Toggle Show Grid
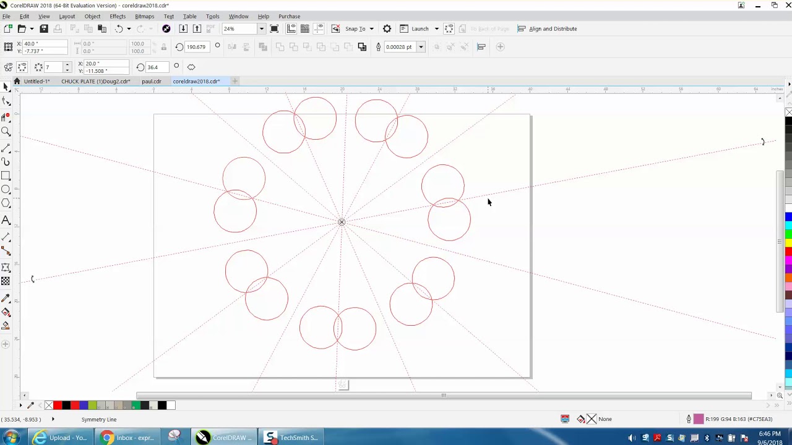 click(x=305, y=28)
